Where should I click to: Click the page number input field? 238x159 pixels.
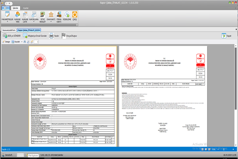click(36, 42)
